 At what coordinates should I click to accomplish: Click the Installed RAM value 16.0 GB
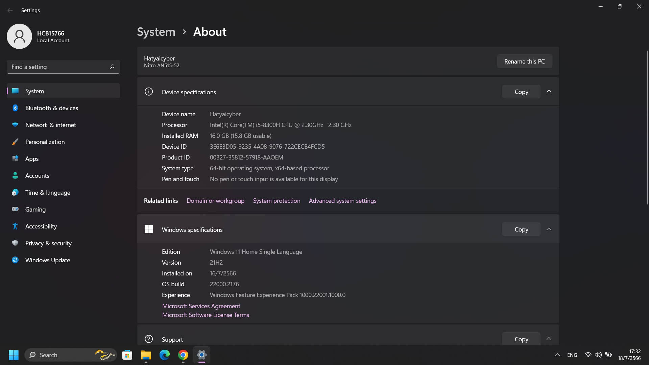[241, 136]
